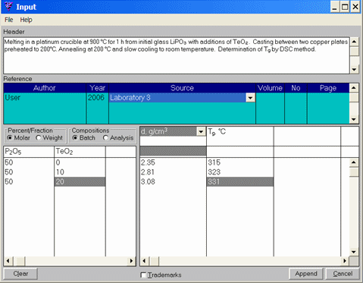The image size is (363, 283).
Task: Click the Clear button
Action: 20,274
